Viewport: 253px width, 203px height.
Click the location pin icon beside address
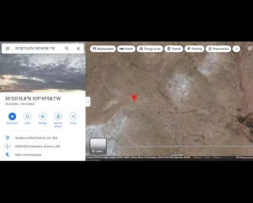pyautogui.click(x=8, y=138)
